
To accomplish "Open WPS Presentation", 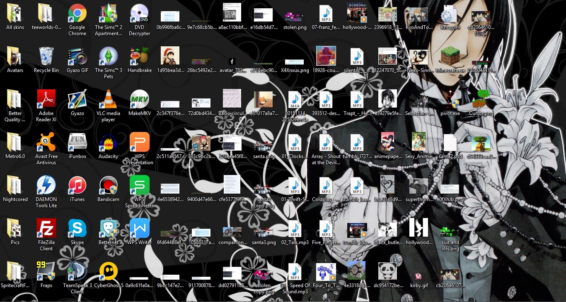I will click(x=140, y=143).
